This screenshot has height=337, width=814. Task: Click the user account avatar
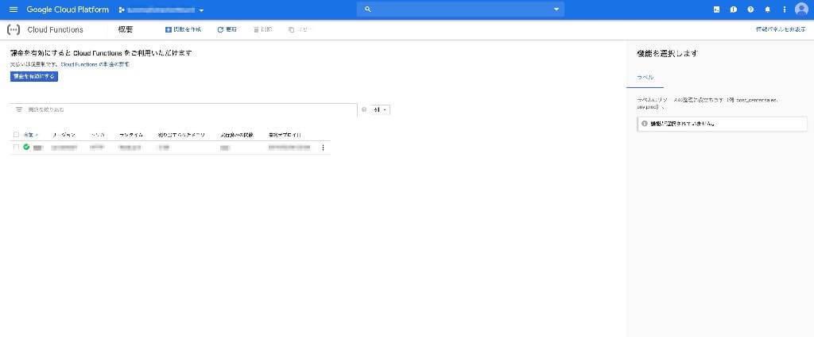[800, 10]
